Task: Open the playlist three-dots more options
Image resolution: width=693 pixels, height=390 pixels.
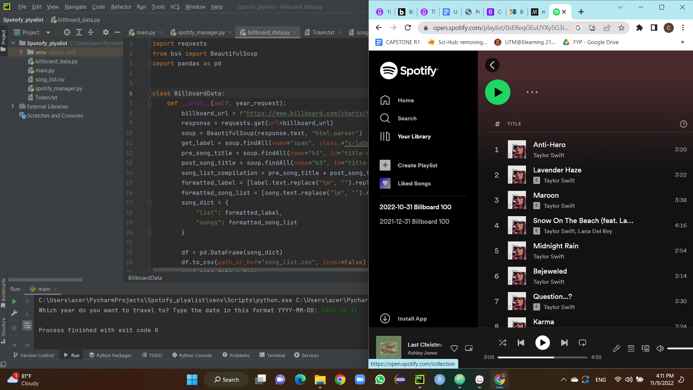Action: pos(532,92)
